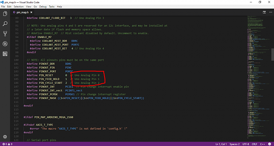
Task: Click PINOUT_MASK define text
Action: click(x=47, y=98)
